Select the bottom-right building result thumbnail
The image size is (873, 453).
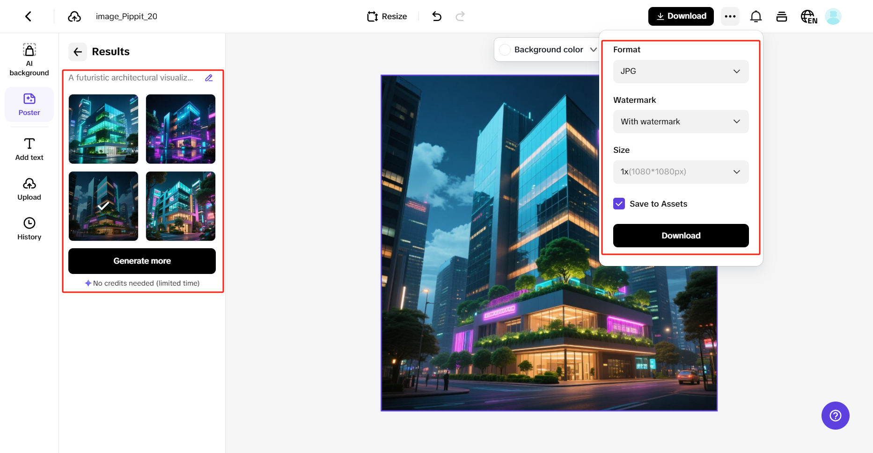click(x=180, y=206)
